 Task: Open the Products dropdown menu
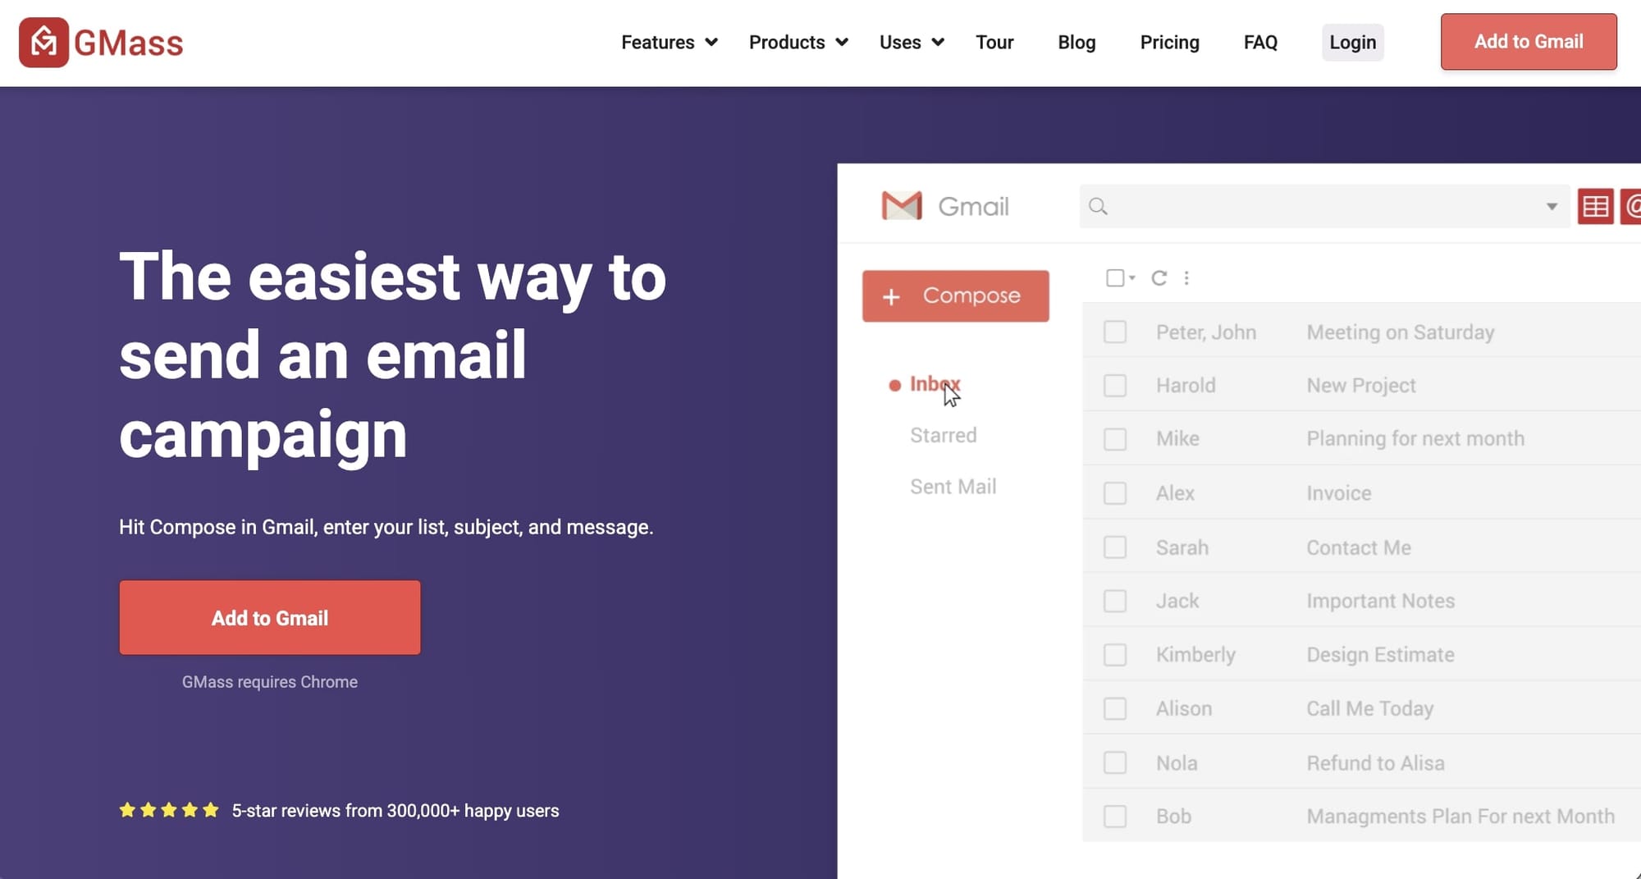pyautogui.click(x=796, y=42)
